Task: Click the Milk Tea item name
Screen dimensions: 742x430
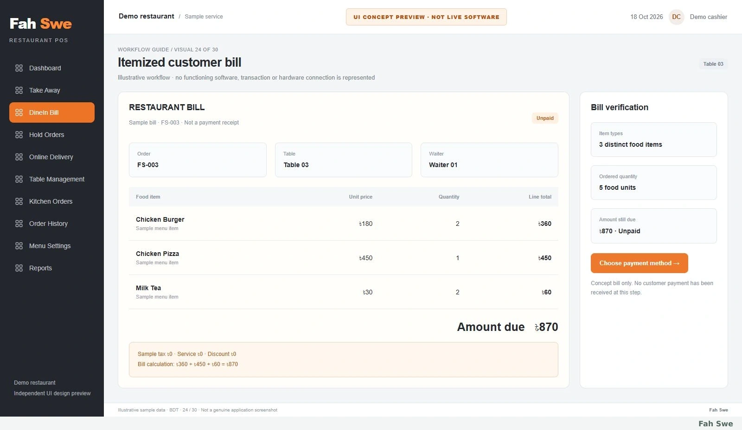Action: [148, 288]
